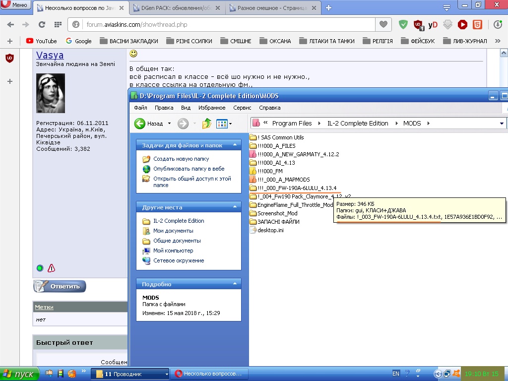Collapse the file and folder tasks panel
The width and height of the screenshot is (508, 381).
pos(235,145)
